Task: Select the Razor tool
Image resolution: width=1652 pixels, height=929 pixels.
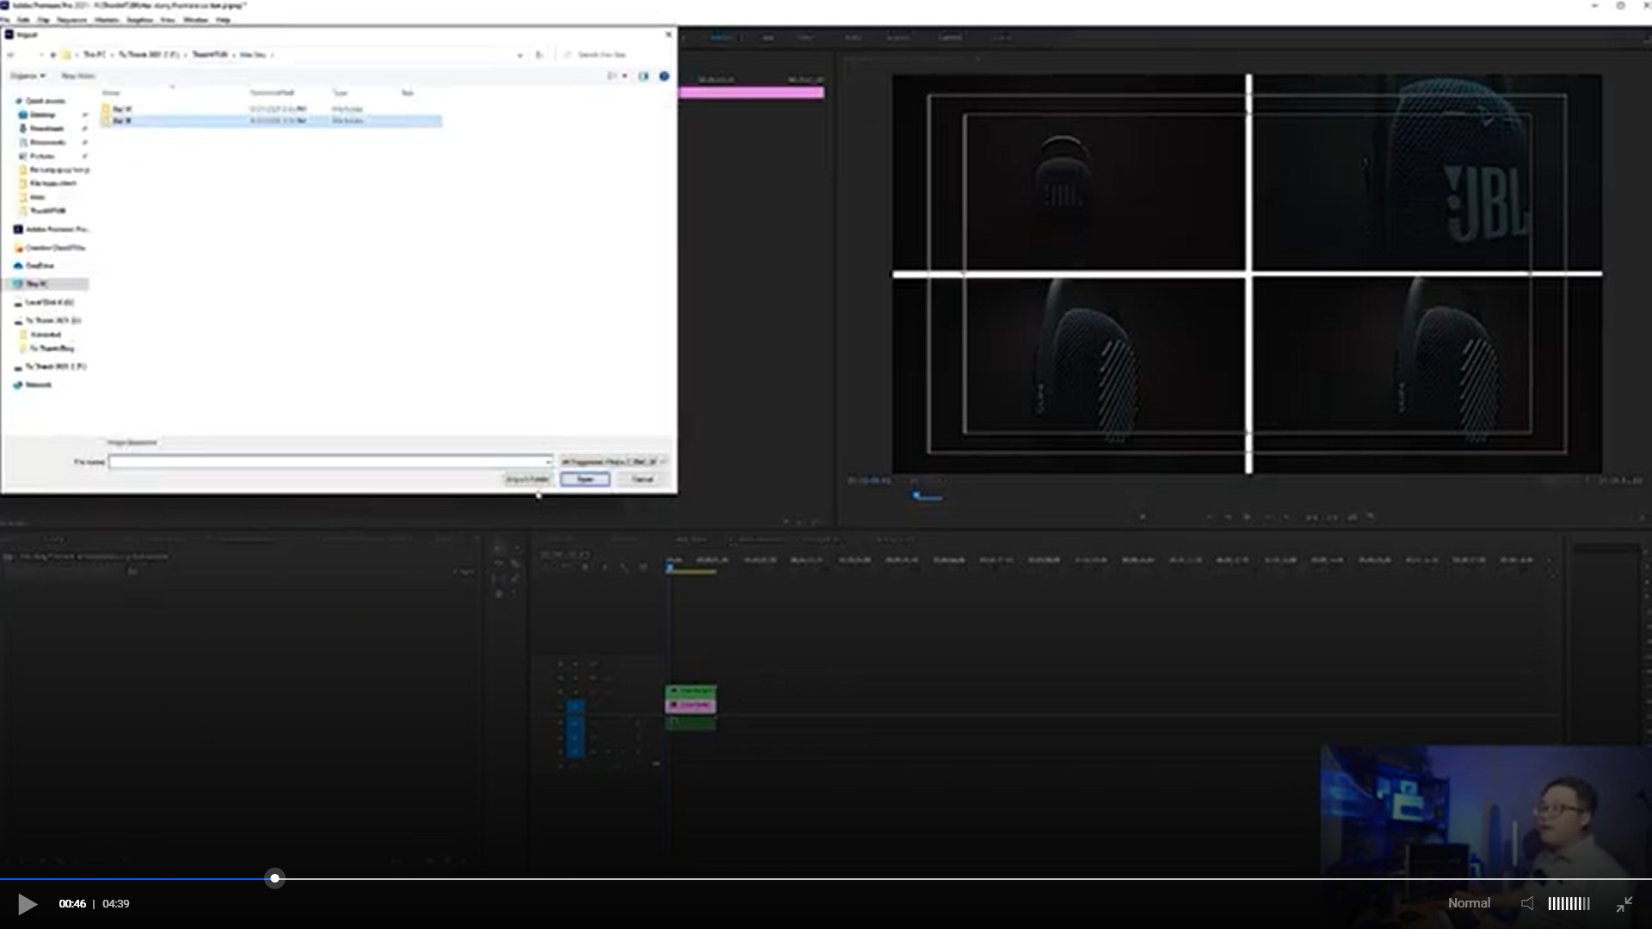Action: [x=515, y=563]
